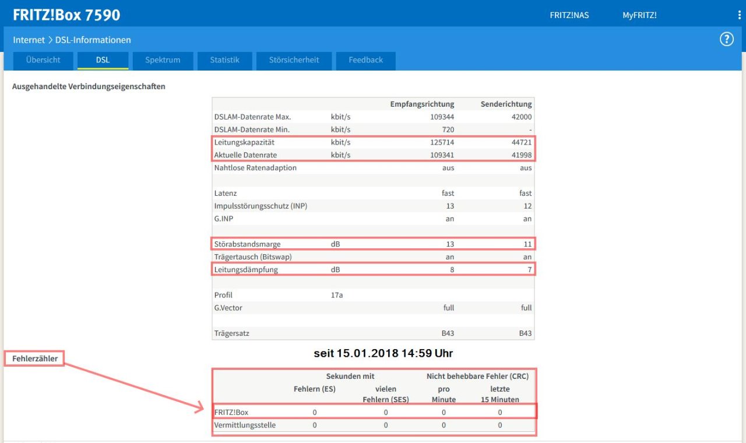This screenshot has height=443, width=746.
Task: Select the G.INP row label
Action: (224, 219)
